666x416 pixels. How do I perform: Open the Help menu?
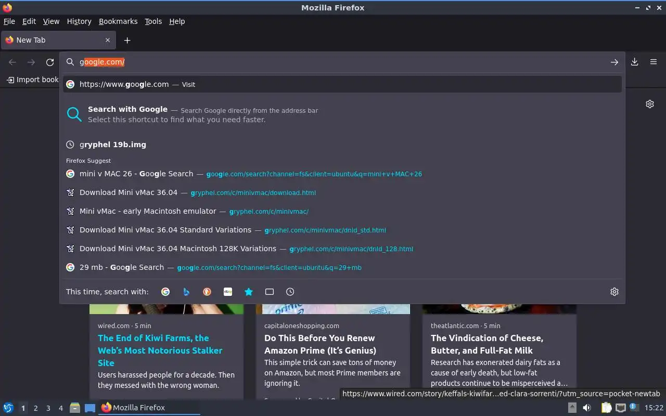177,21
